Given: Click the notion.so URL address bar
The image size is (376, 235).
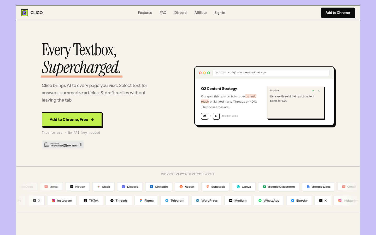Looking at the screenshot, I should click(271, 73).
